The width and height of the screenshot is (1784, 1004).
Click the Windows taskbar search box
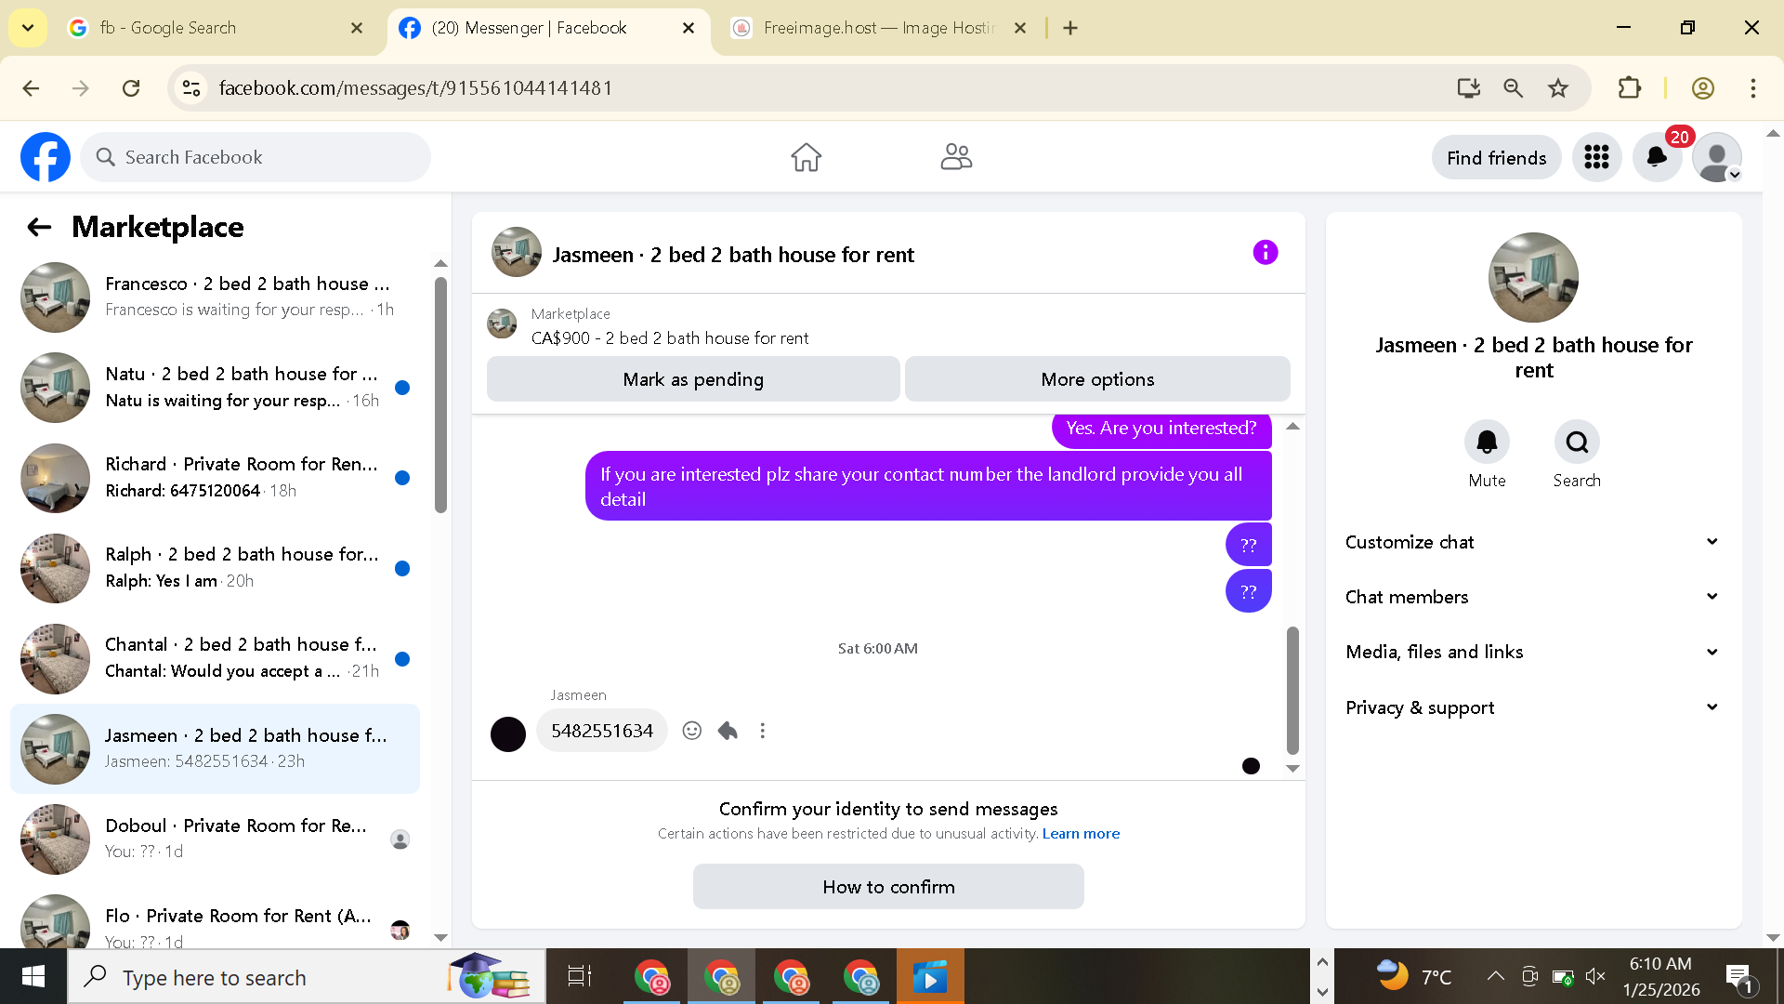[x=307, y=977]
